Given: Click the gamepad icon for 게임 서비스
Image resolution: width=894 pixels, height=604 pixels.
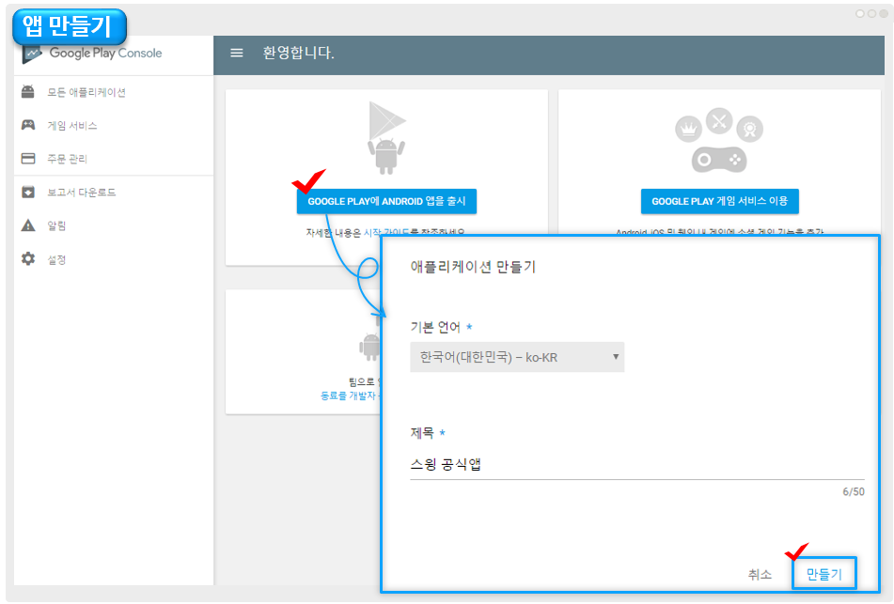Looking at the screenshot, I should pos(28,125).
